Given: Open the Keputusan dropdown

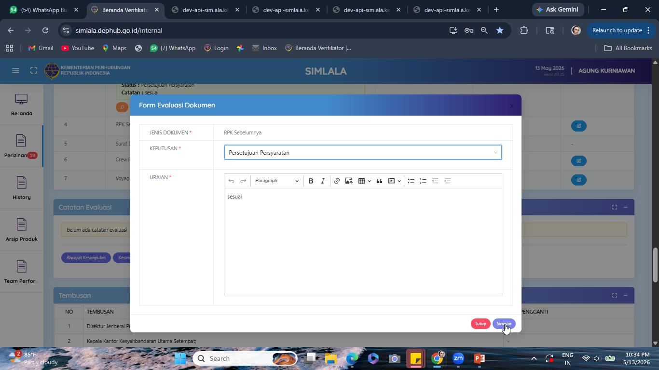Looking at the screenshot, I should (363, 152).
